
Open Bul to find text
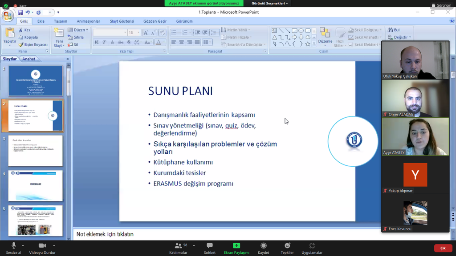pos(394,30)
